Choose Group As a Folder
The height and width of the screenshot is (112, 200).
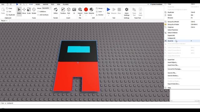pos(182,24)
